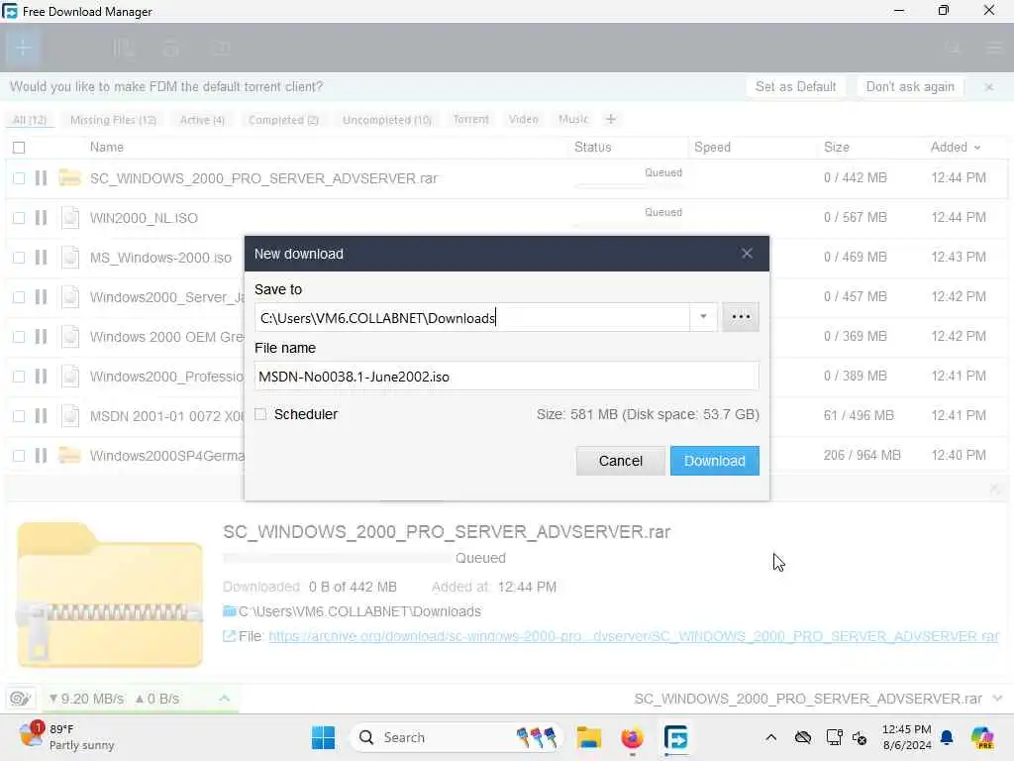Open Firefox from the taskbar

[x=632, y=737]
